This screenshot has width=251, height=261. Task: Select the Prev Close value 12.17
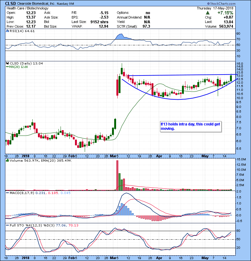[31, 26]
